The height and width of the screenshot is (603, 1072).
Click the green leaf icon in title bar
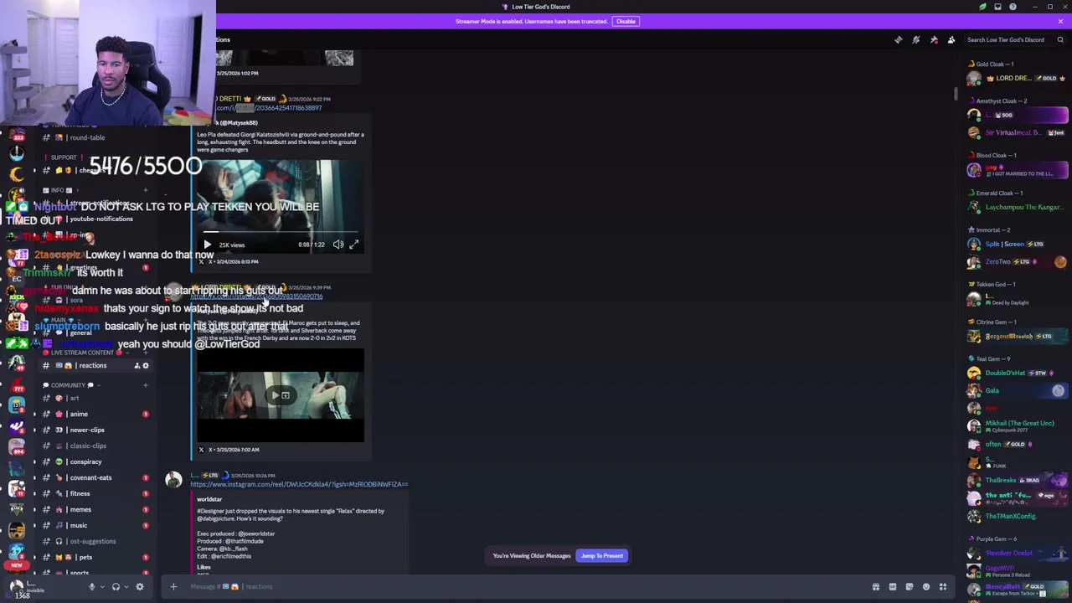tap(982, 7)
